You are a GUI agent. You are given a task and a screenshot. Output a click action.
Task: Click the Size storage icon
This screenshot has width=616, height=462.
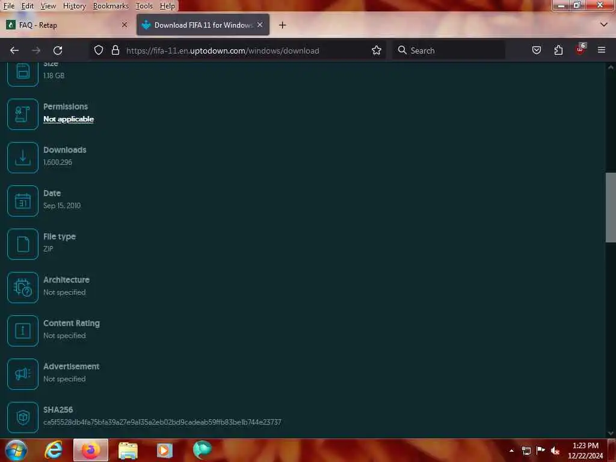tap(23, 73)
